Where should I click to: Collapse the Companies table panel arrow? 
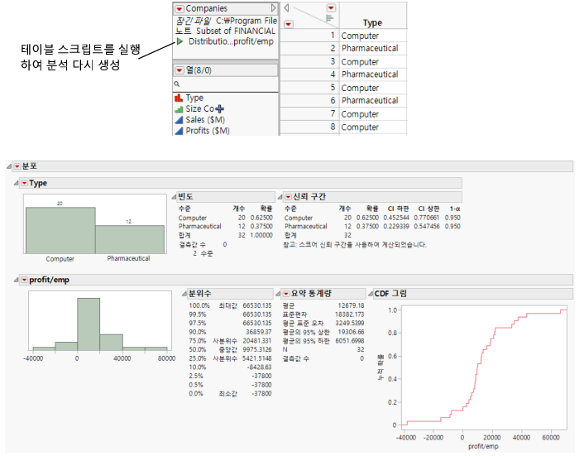(x=273, y=7)
